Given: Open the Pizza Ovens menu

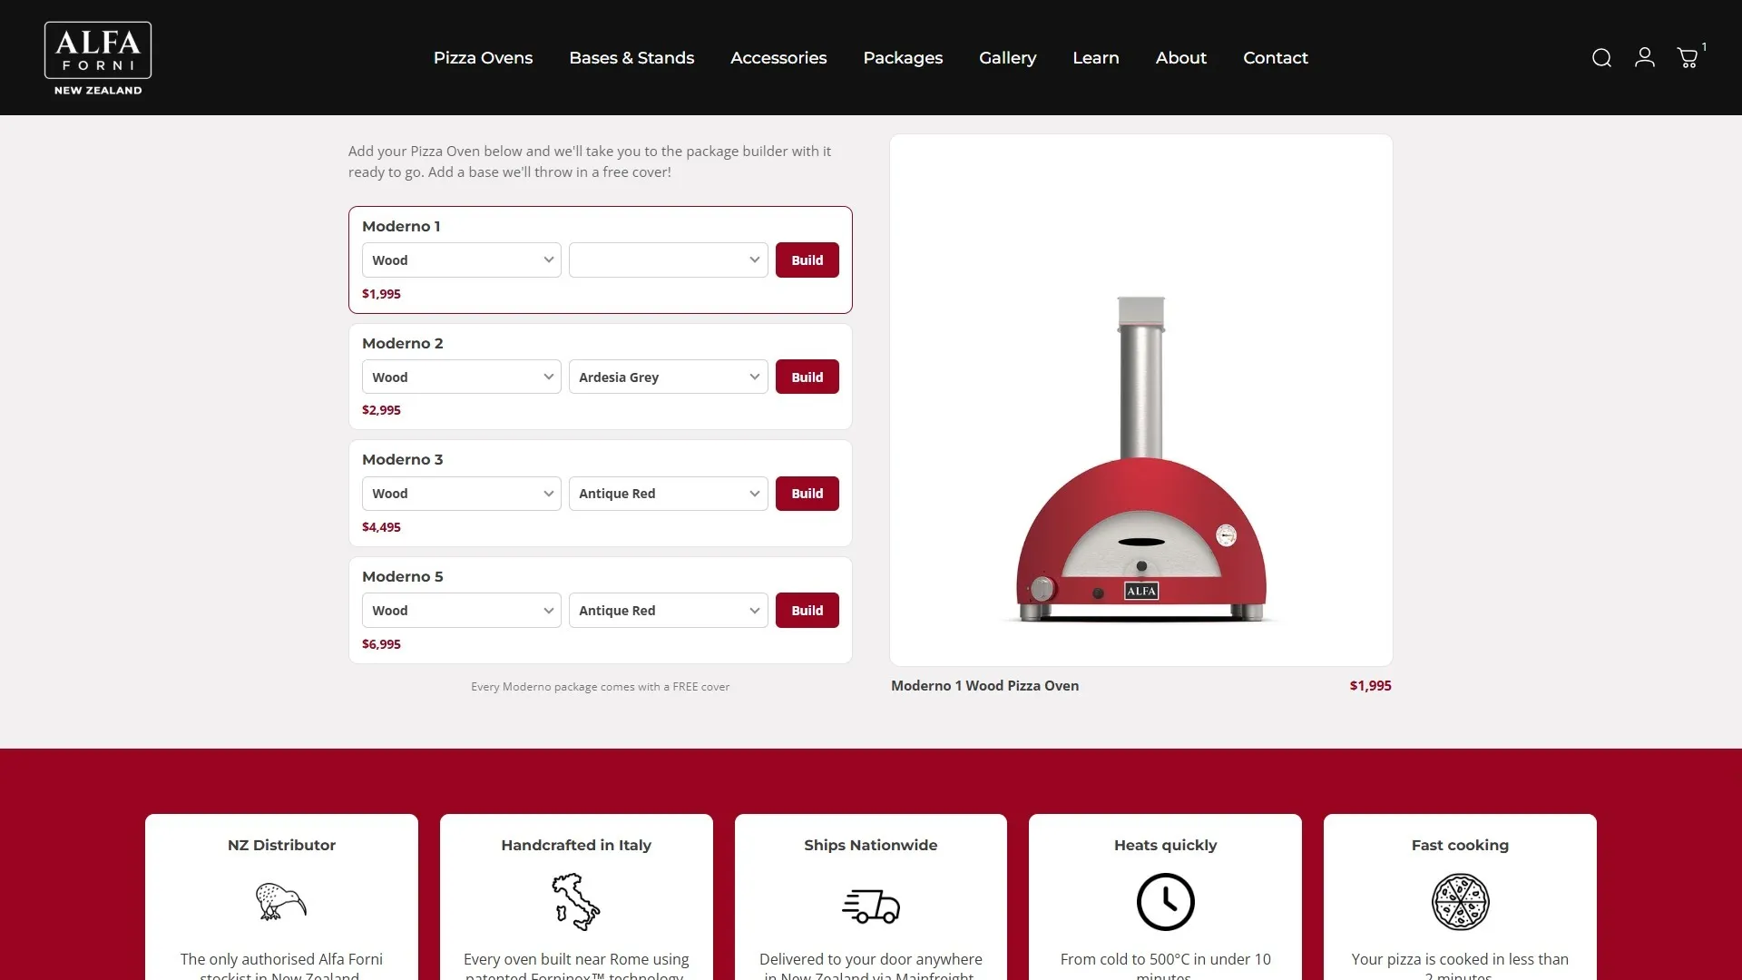Looking at the screenshot, I should [483, 58].
